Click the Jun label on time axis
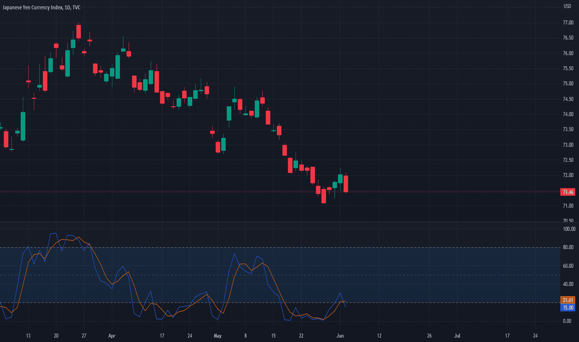579x342 pixels. pyautogui.click(x=340, y=336)
